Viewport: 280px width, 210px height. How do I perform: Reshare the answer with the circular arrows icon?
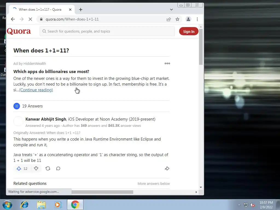coord(48,168)
